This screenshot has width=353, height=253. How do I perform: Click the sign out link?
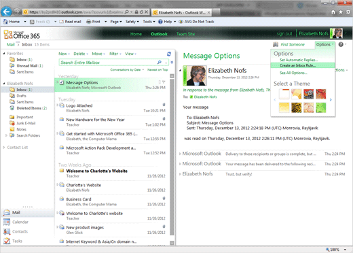(x=284, y=34)
